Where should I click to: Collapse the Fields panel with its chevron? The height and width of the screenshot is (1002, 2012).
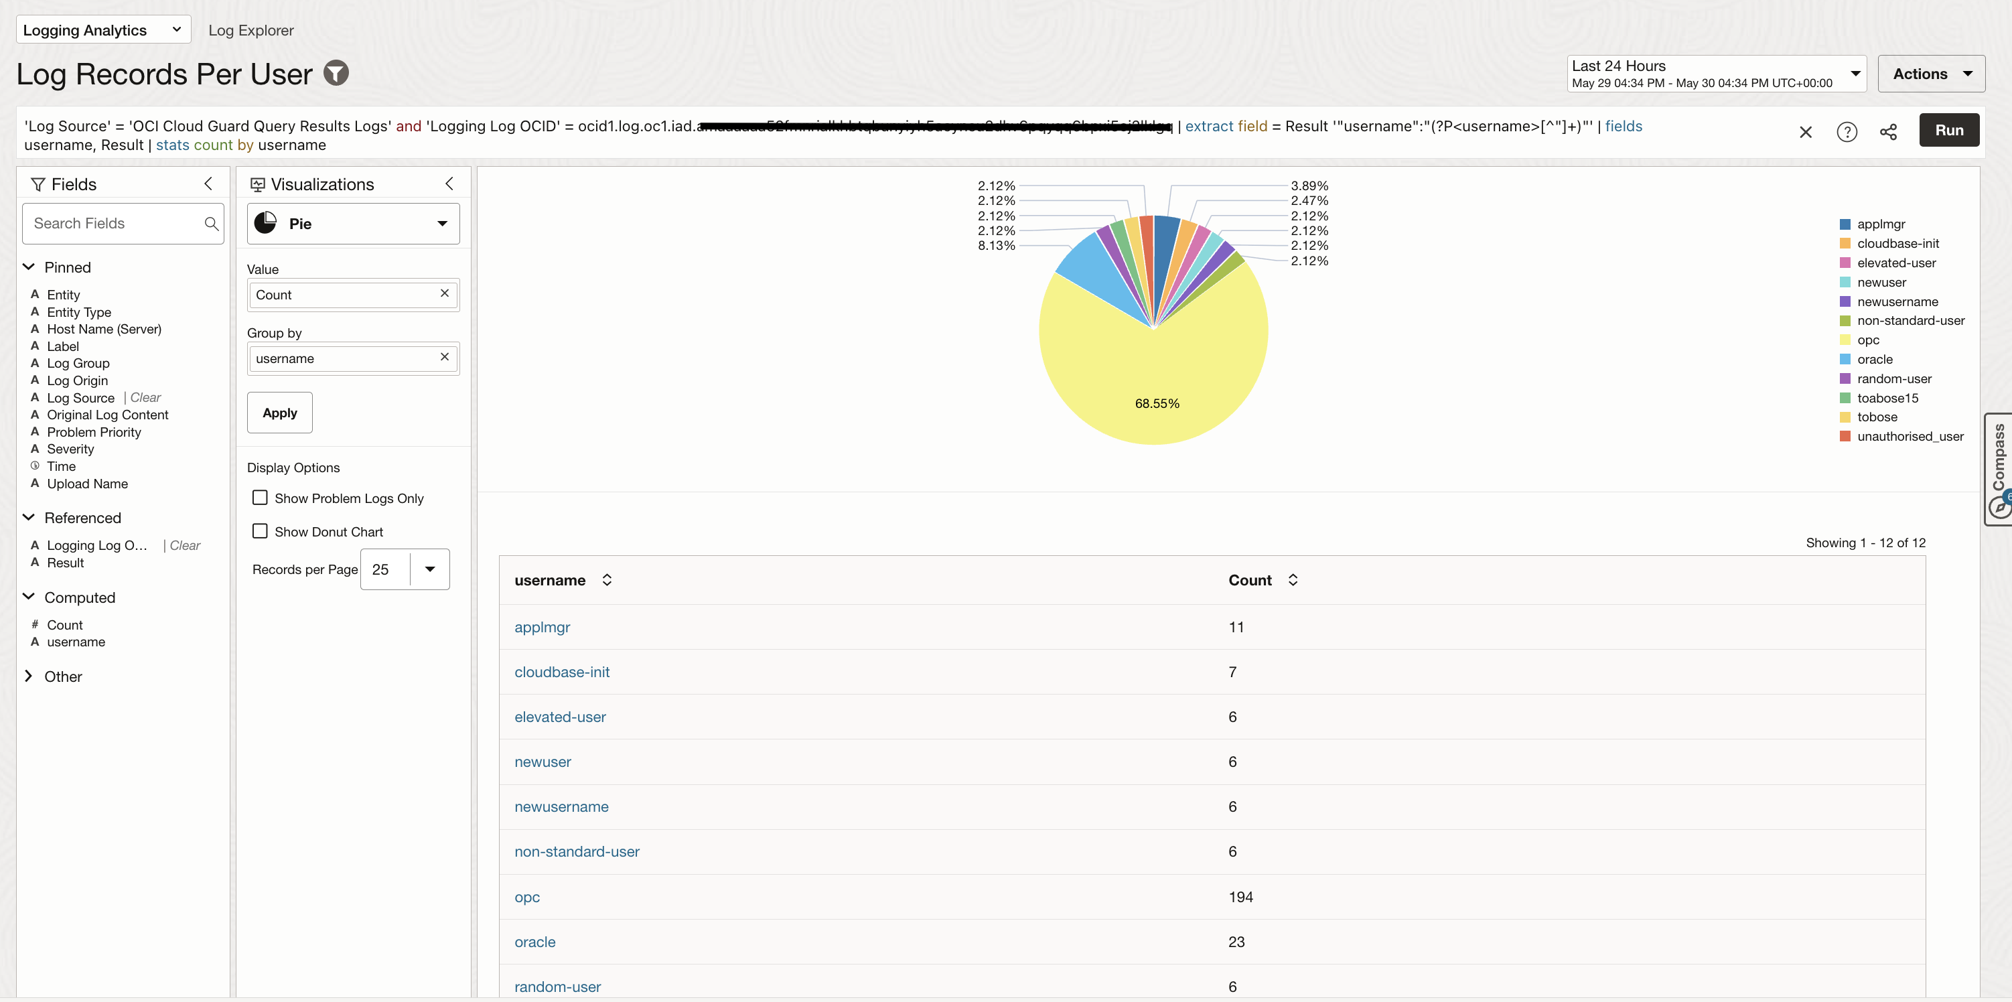[x=208, y=184]
